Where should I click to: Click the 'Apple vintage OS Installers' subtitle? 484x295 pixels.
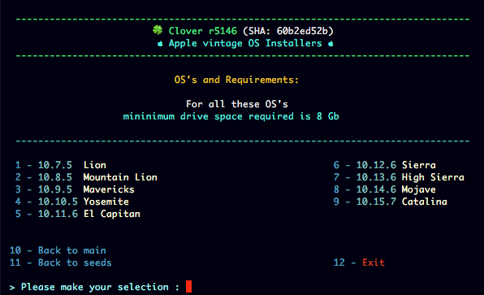[x=245, y=44]
